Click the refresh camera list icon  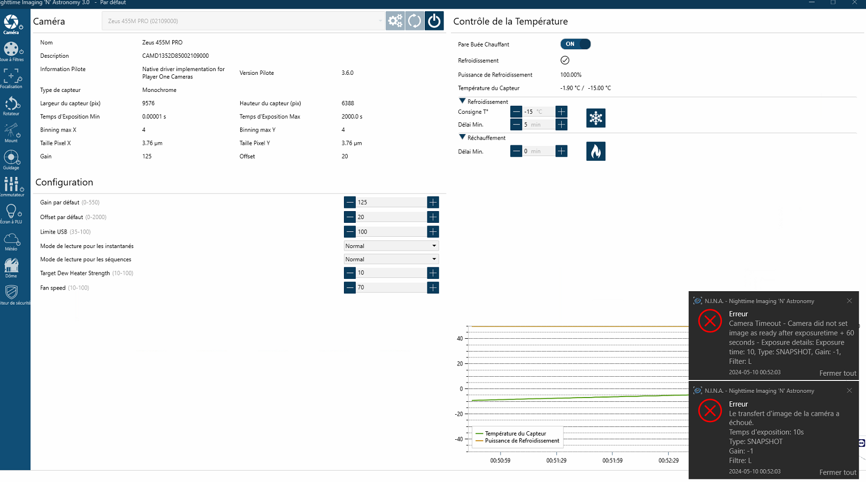(415, 21)
